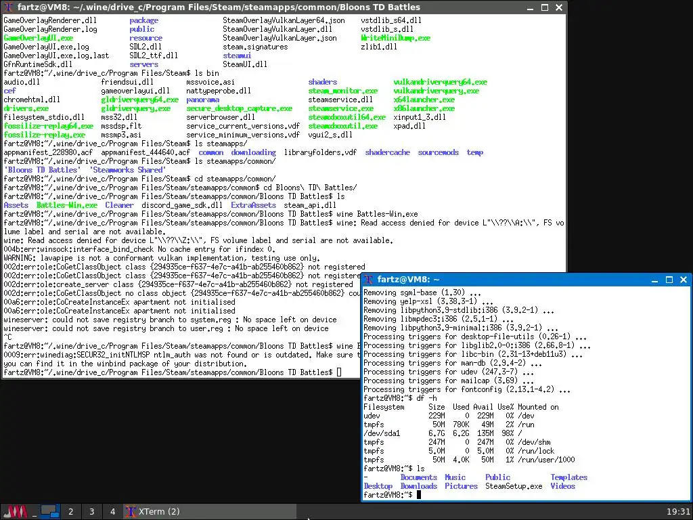
Task: Click the blue 'shadercache' directory name
Action: [x=388, y=152]
